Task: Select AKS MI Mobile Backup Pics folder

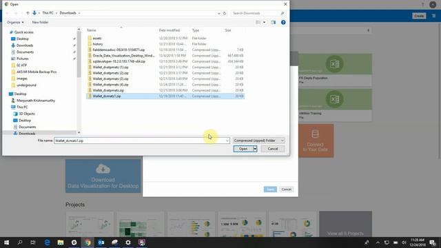Action: click(x=37, y=72)
